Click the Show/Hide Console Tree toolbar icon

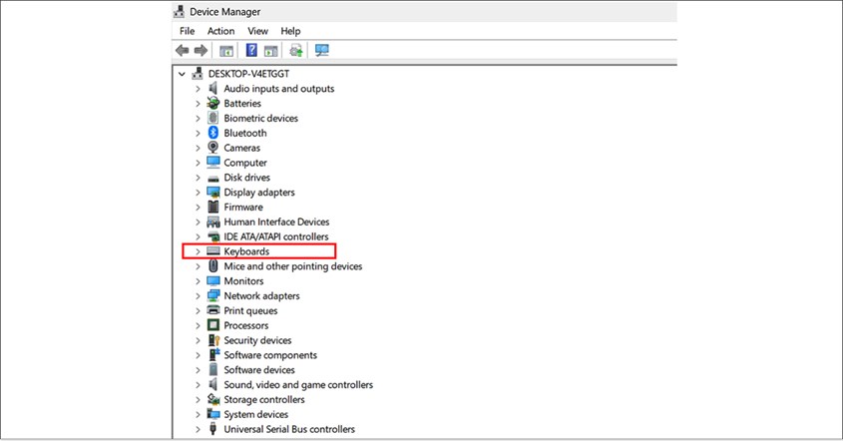[226, 51]
